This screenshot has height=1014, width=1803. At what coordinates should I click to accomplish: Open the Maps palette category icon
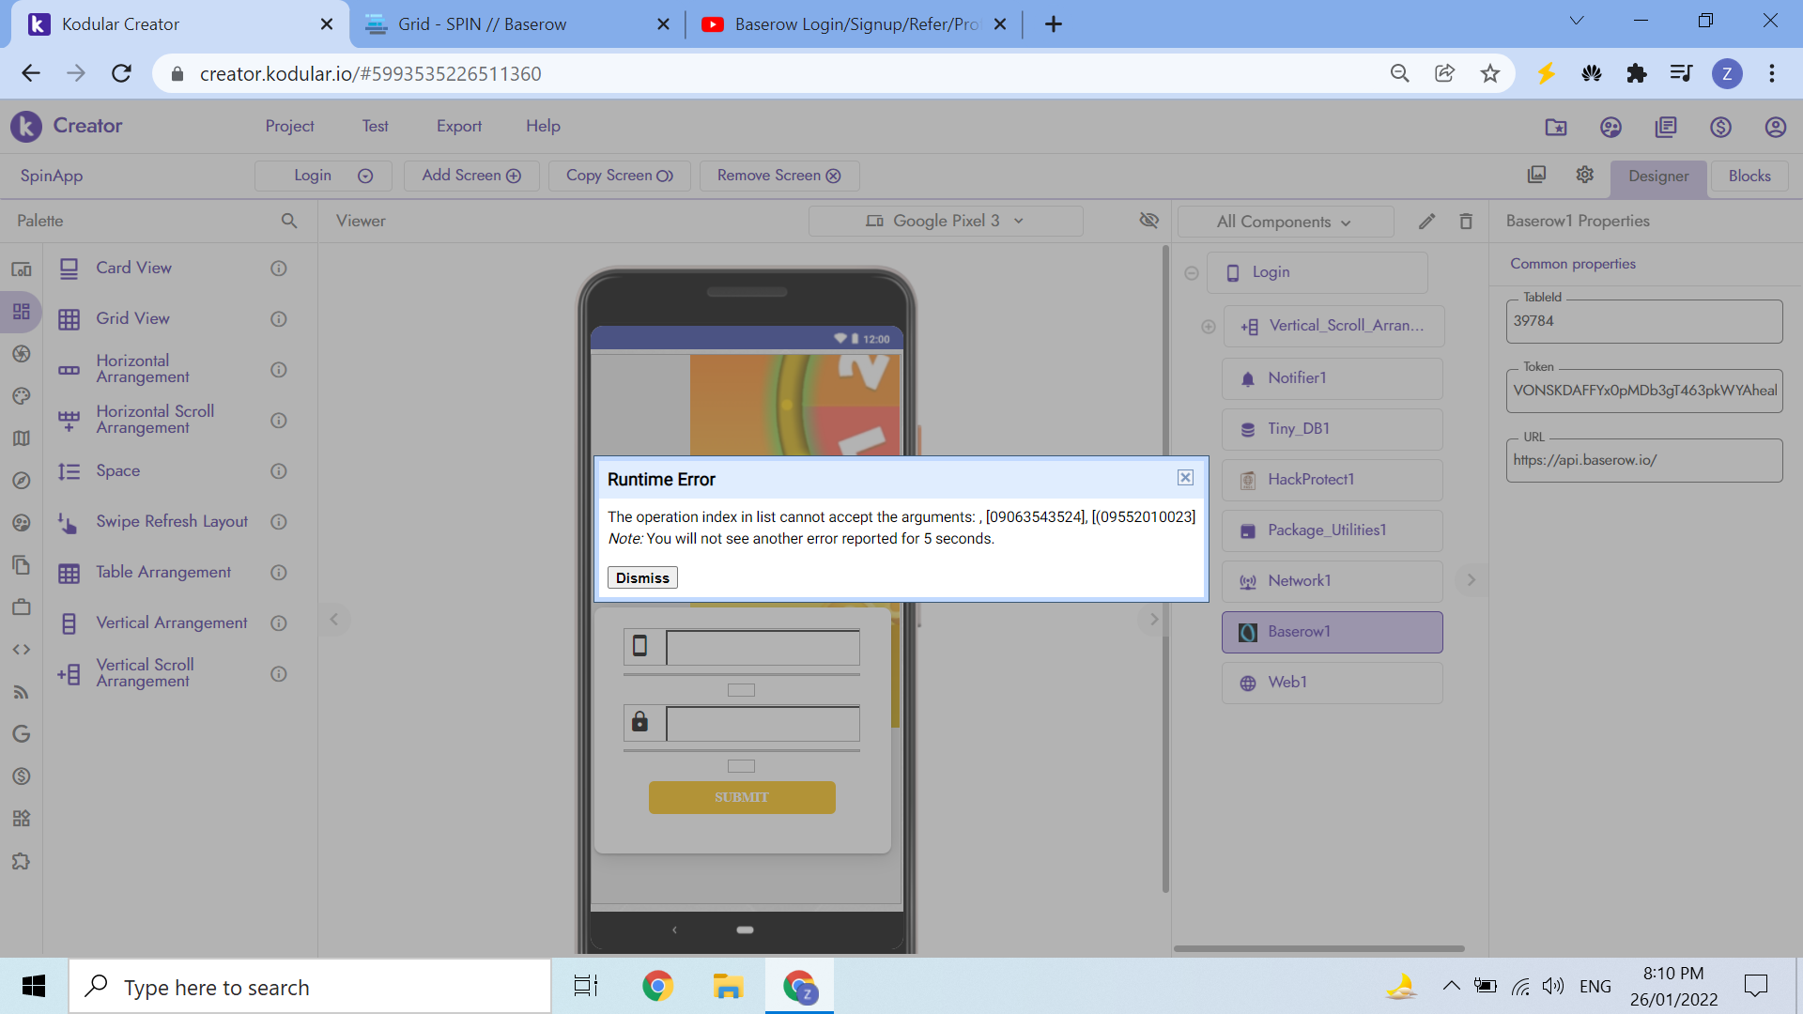[x=21, y=438]
